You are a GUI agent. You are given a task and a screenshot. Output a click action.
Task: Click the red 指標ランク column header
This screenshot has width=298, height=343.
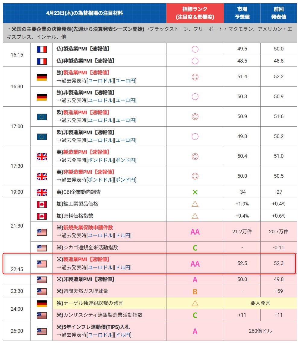[x=195, y=13]
